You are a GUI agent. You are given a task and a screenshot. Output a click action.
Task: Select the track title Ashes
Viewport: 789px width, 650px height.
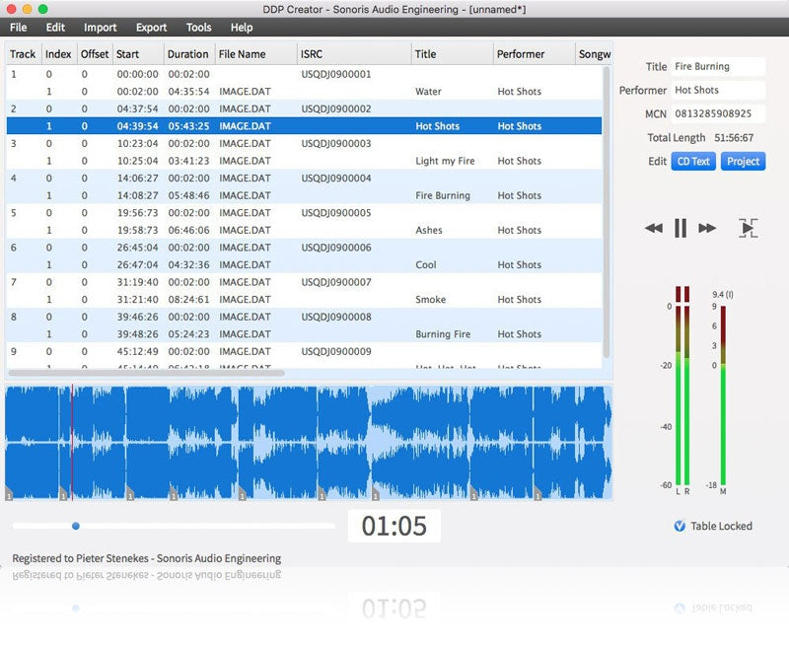click(x=429, y=231)
